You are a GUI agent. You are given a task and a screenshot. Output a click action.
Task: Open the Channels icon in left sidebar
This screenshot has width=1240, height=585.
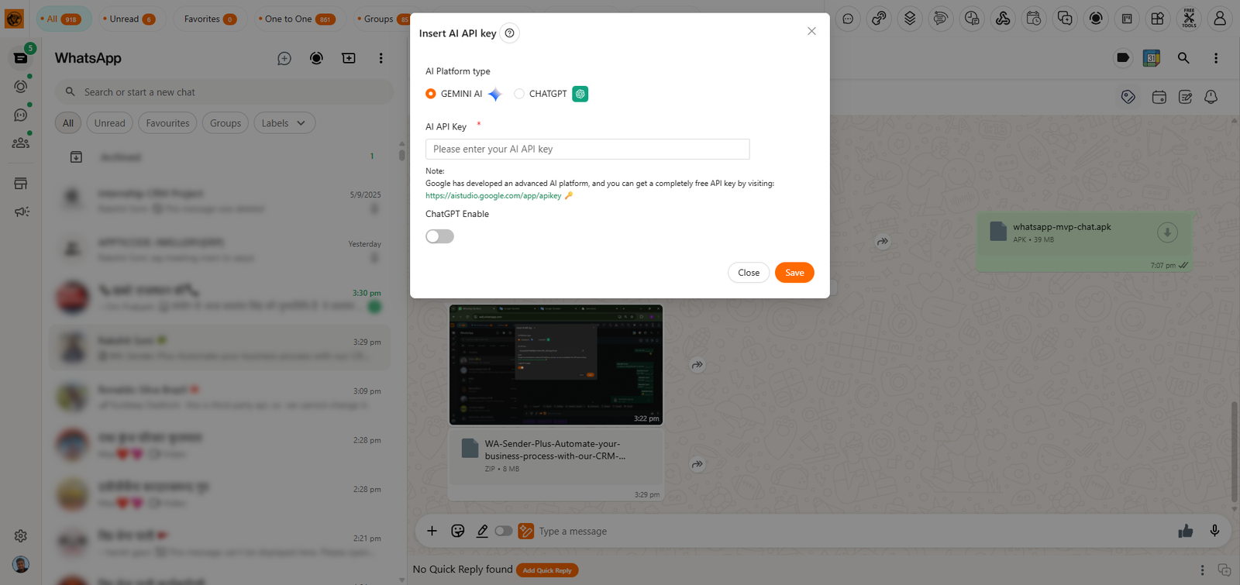click(x=21, y=115)
